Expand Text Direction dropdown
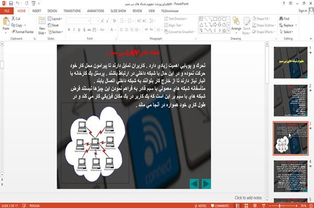The height and width of the screenshot is (208, 314). 176,19
